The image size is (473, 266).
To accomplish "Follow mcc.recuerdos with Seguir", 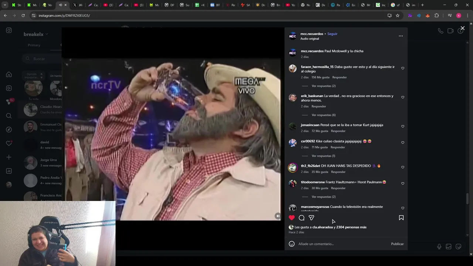I will [332, 34].
